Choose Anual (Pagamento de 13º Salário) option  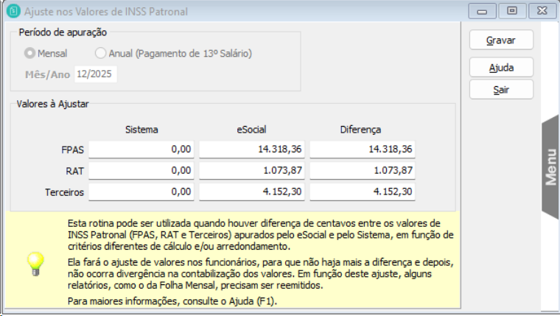pyautogui.click(x=100, y=53)
